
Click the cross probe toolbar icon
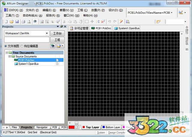(121, 22)
